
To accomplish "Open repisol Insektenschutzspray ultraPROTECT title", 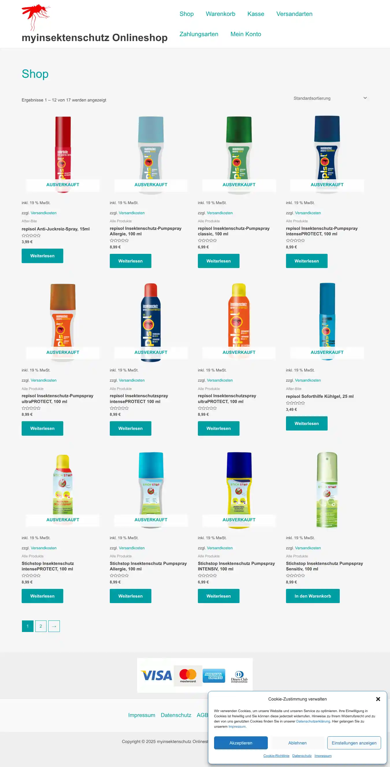I will [x=227, y=399].
